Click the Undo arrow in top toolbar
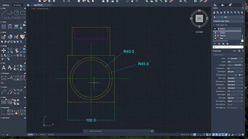The width and height of the screenshot is (248, 139). pos(64,1)
